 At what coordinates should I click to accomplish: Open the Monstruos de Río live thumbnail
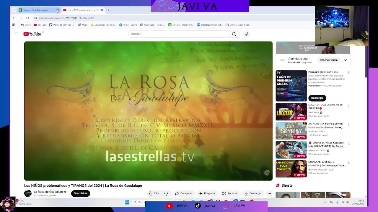point(291,150)
